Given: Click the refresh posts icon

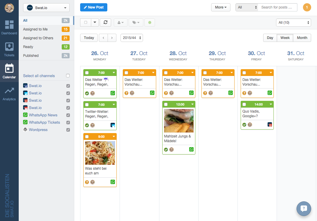Looking at the screenshot, I should (106, 22).
